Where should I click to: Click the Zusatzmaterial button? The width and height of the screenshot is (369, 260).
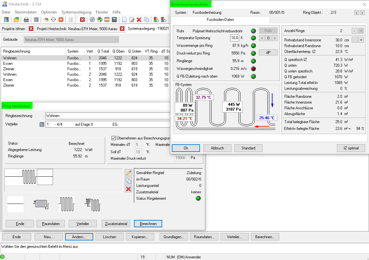click(x=116, y=224)
